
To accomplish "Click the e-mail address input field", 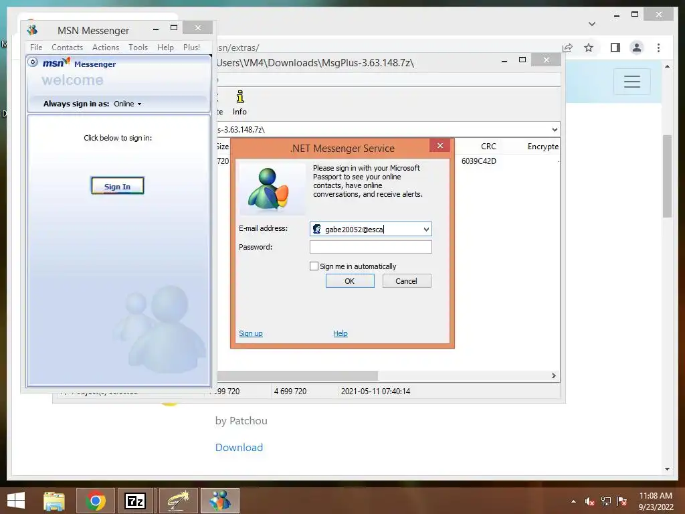I will tap(371, 229).
